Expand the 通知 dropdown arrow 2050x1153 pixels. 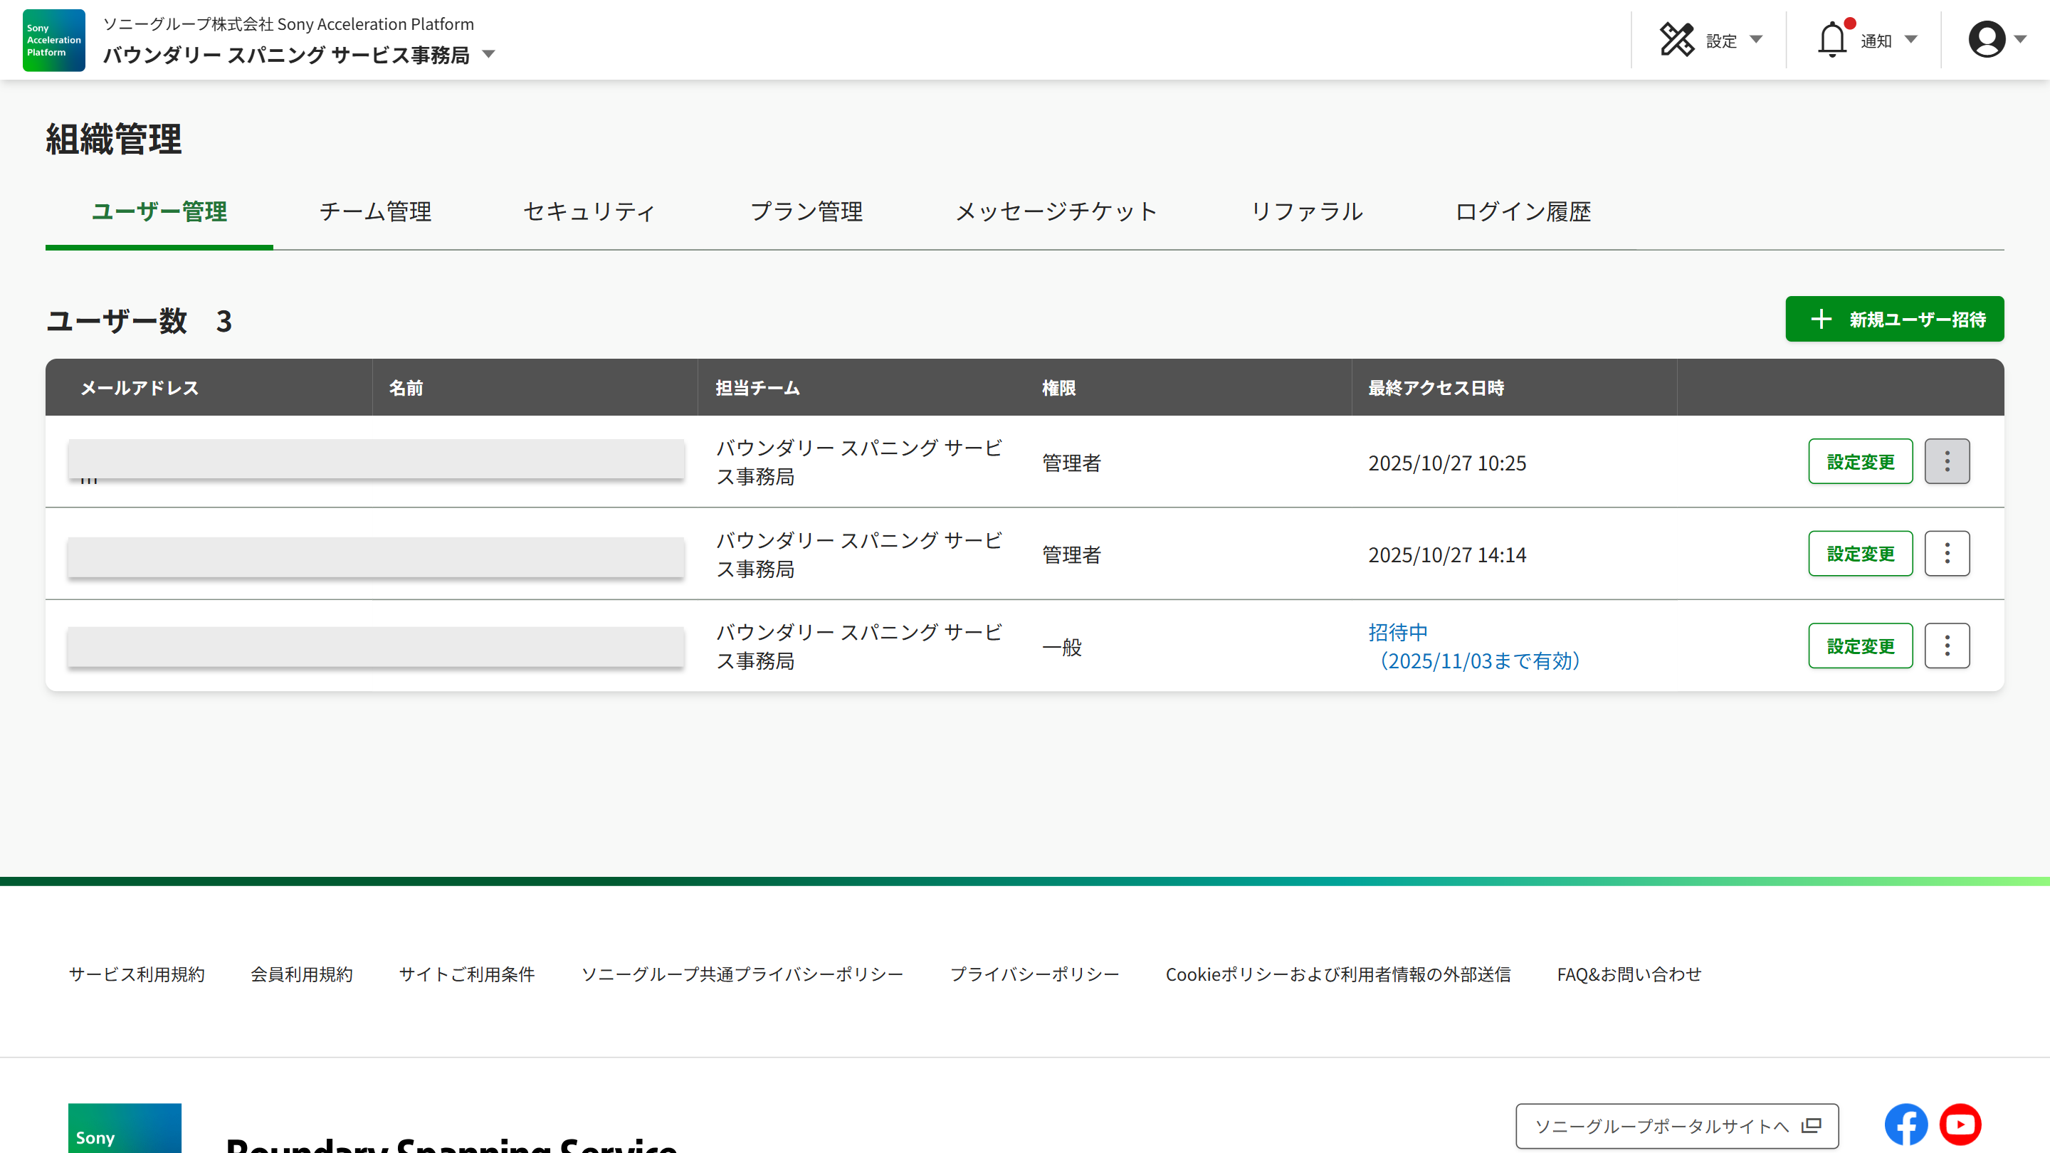(x=1910, y=40)
